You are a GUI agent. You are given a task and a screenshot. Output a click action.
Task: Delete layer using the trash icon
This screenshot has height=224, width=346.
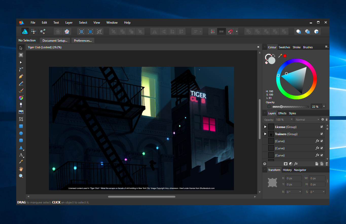coord(327,164)
